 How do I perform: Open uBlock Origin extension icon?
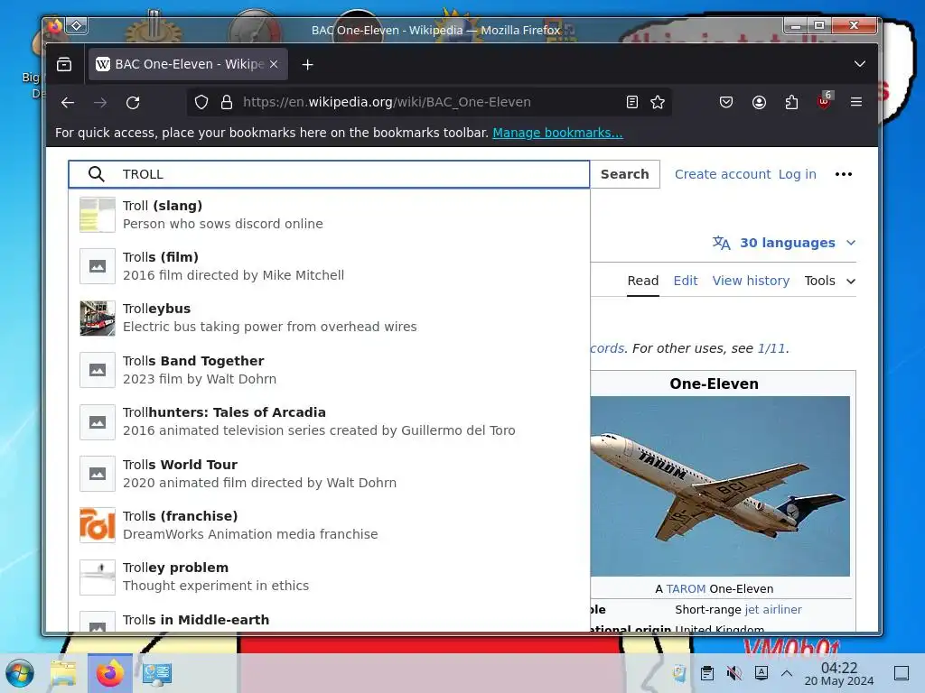pyautogui.click(x=824, y=101)
